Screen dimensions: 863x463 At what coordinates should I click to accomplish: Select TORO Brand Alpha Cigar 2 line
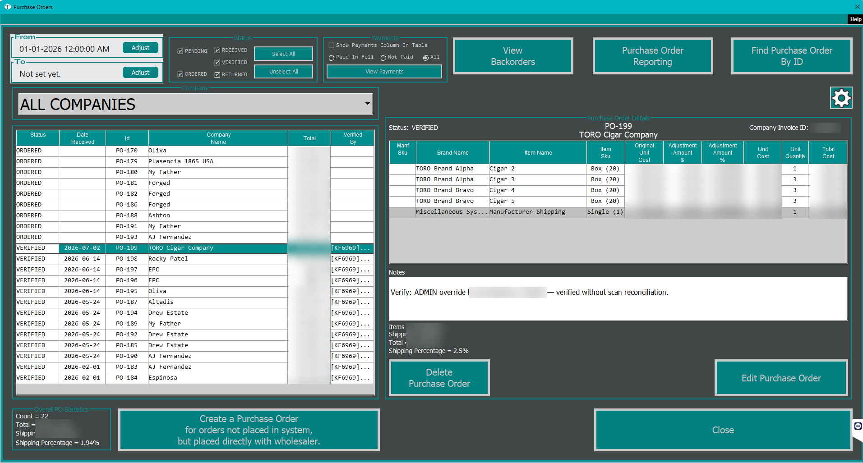point(618,169)
